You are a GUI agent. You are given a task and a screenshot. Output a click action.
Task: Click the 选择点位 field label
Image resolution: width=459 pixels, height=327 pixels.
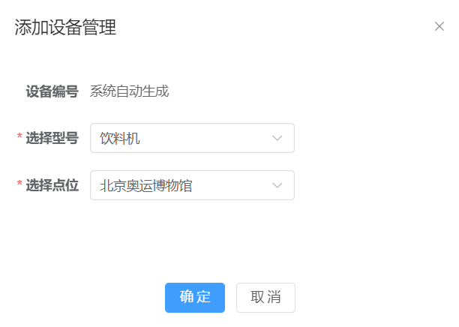click(x=52, y=185)
